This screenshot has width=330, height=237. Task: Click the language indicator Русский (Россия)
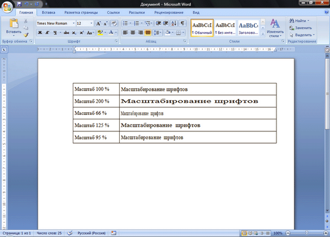[x=91, y=233]
